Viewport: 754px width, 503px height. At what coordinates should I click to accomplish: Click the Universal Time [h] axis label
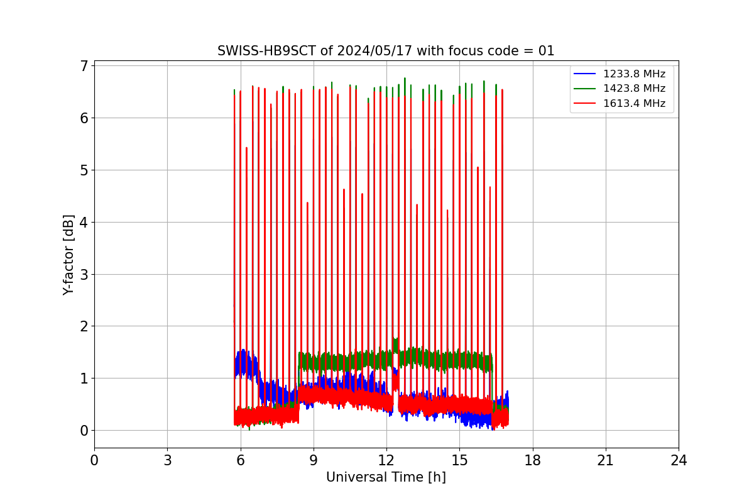click(x=386, y=477)
